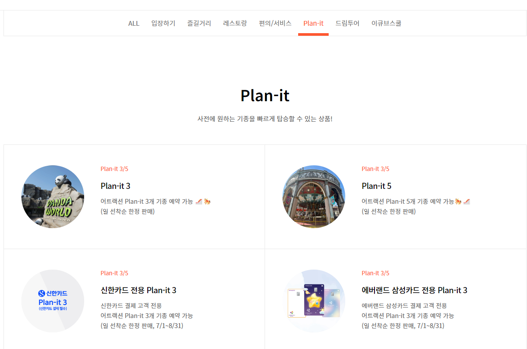Image resolution: width=527 pixels, height=349 pixels.
Task: Open the Samsung card star image thumbnail
Action: [x=314, y=301]
